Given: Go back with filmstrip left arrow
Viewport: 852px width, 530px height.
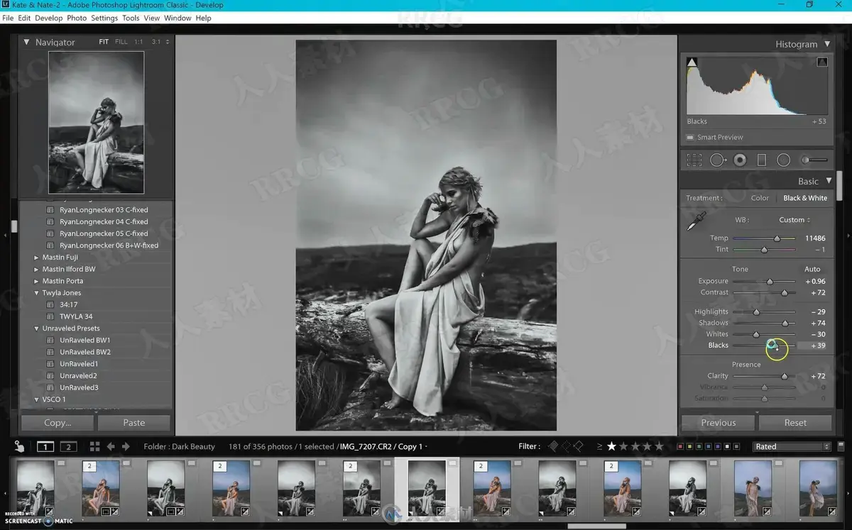Looking at the screenshot, I should coord(111,446).
